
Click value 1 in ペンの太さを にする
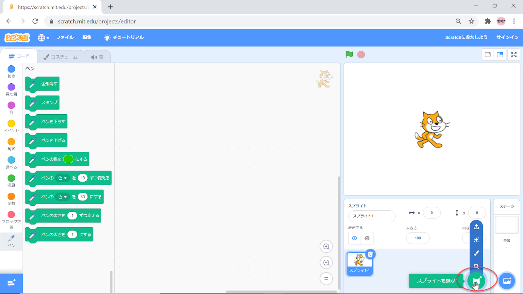(72, 235)
